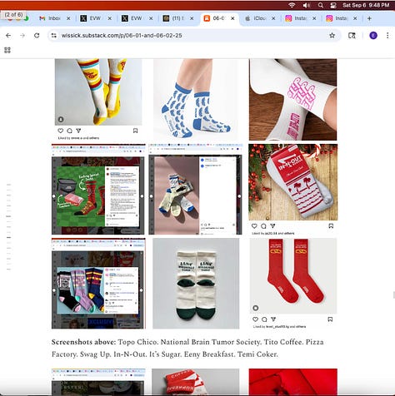The height and width of the screenshot is (396, 395).
Task: Open the date and time in menu bar
Action: click(366, 5)
